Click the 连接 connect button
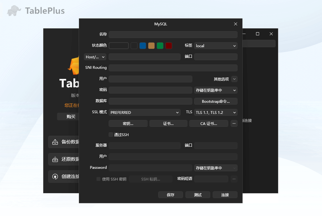This screenshot has width=322, height=216. [225, 195]
